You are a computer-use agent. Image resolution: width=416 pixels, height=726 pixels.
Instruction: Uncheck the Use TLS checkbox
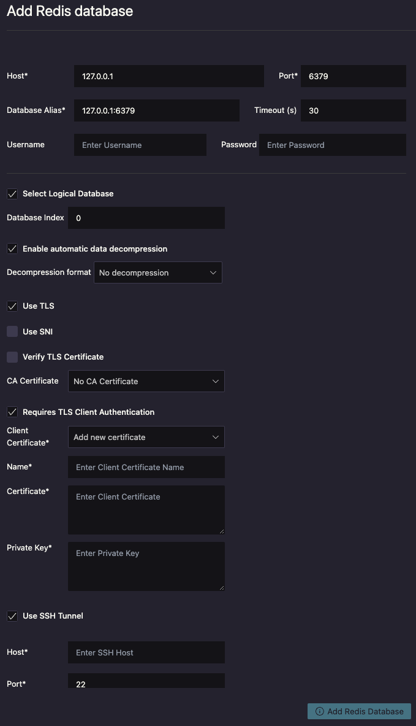coord(12,306)
